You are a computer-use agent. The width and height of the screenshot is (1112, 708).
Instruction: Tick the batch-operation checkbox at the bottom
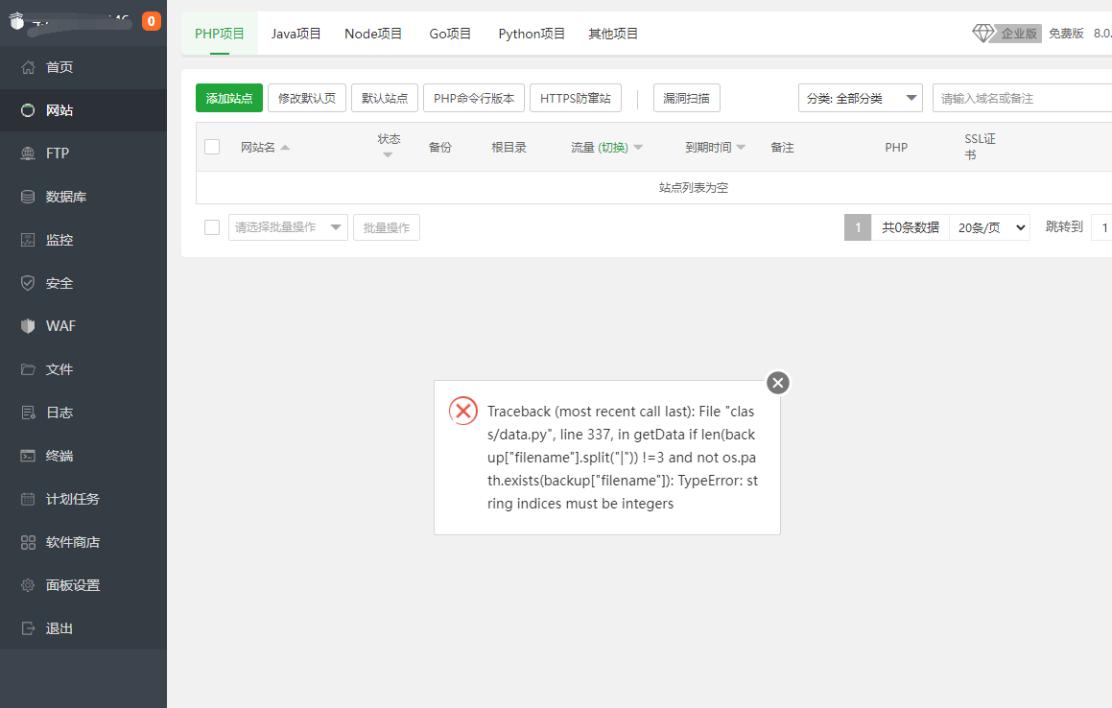coord(212,226)
